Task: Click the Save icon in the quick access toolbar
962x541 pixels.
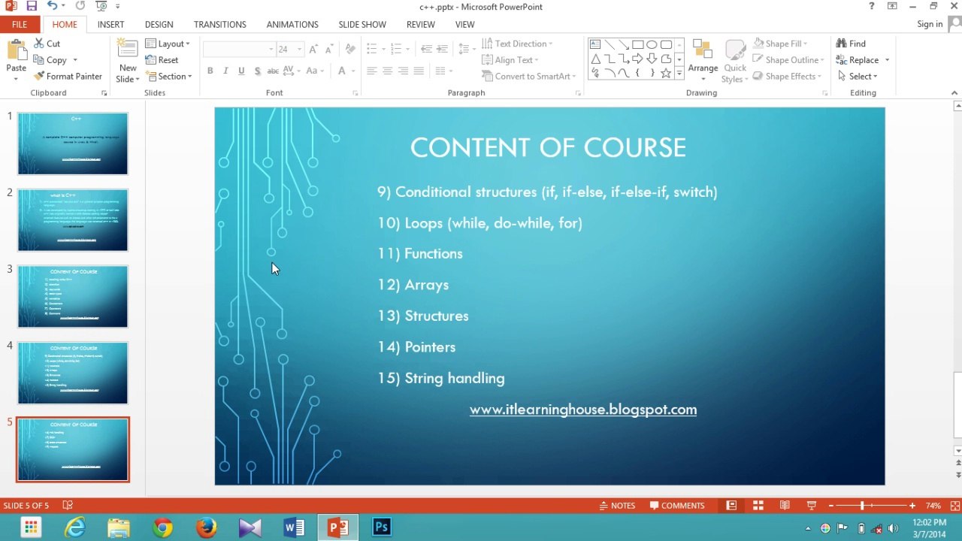Action: click(32, 6)
